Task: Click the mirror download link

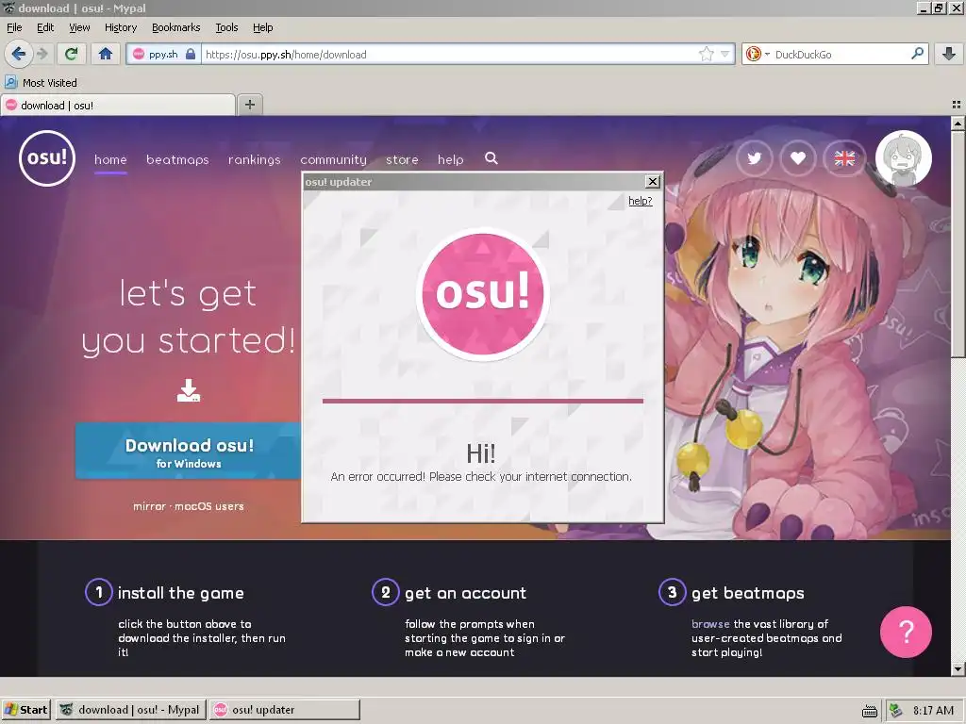Action: pos(149,506)
